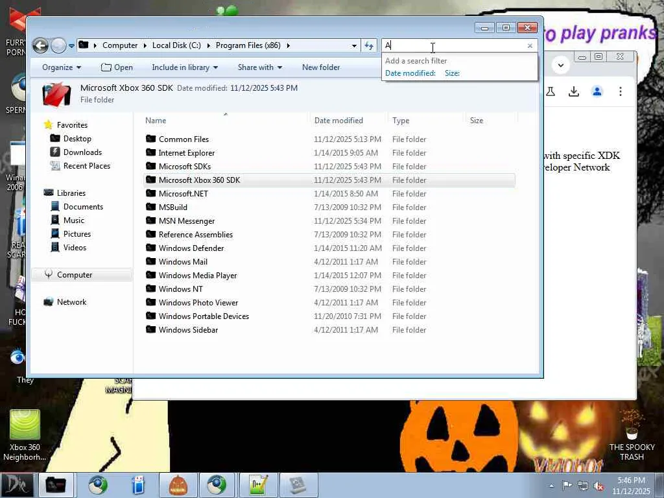Select the Windows Portable Devices folder
Screen dimensions: 664x498
[204, 316]
